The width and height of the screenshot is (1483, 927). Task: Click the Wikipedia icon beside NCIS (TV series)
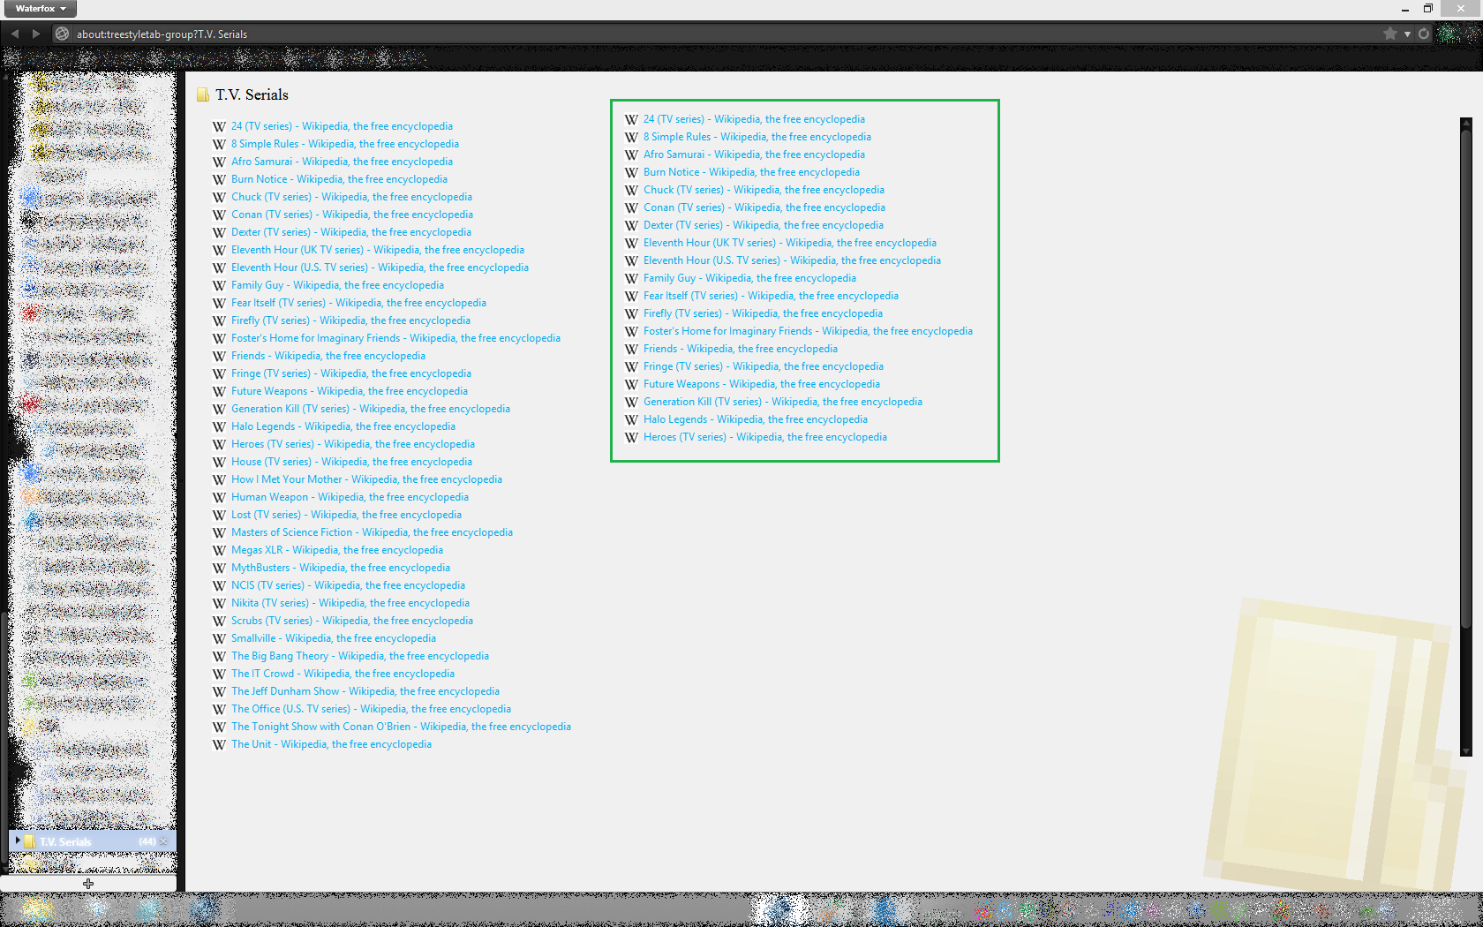[x=219, y=585]
